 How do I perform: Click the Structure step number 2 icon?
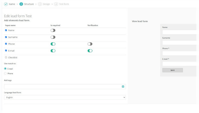[x=21, y=4]
